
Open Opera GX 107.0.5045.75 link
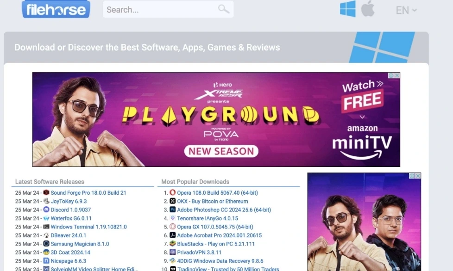(215, 227)
